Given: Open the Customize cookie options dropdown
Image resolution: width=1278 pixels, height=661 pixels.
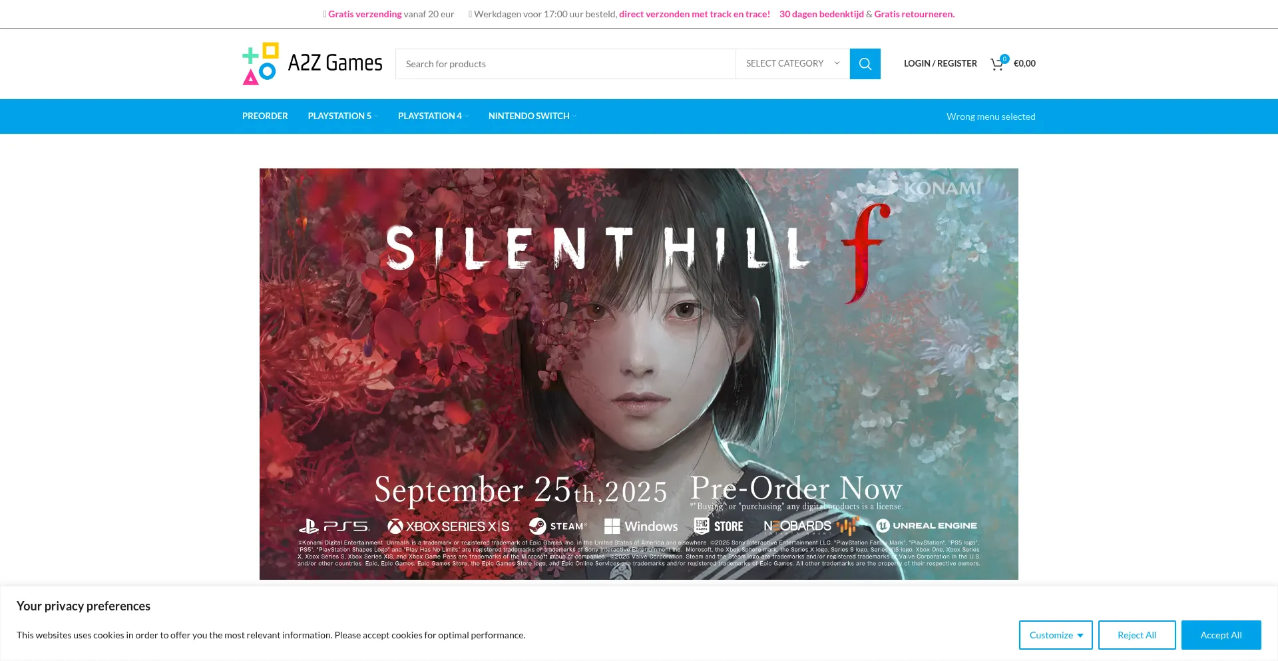Looking at the screenshot, I should click(1056, 635).
